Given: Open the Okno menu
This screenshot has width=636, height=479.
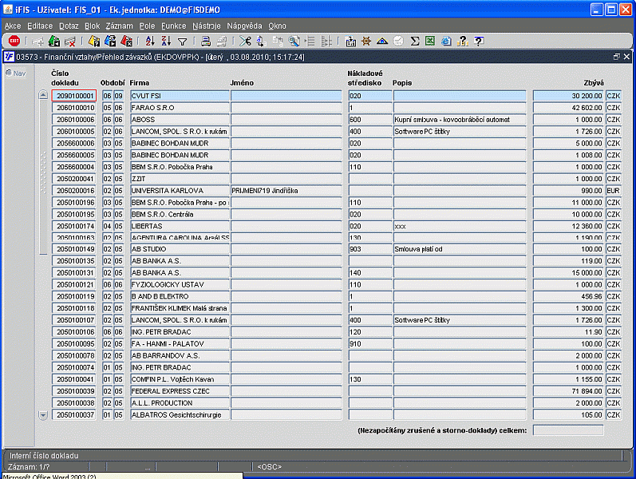Looking at the screenshot, I should 277,26.
